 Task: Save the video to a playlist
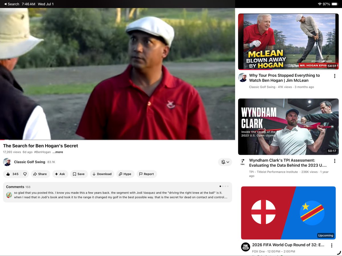pos(79,174)
